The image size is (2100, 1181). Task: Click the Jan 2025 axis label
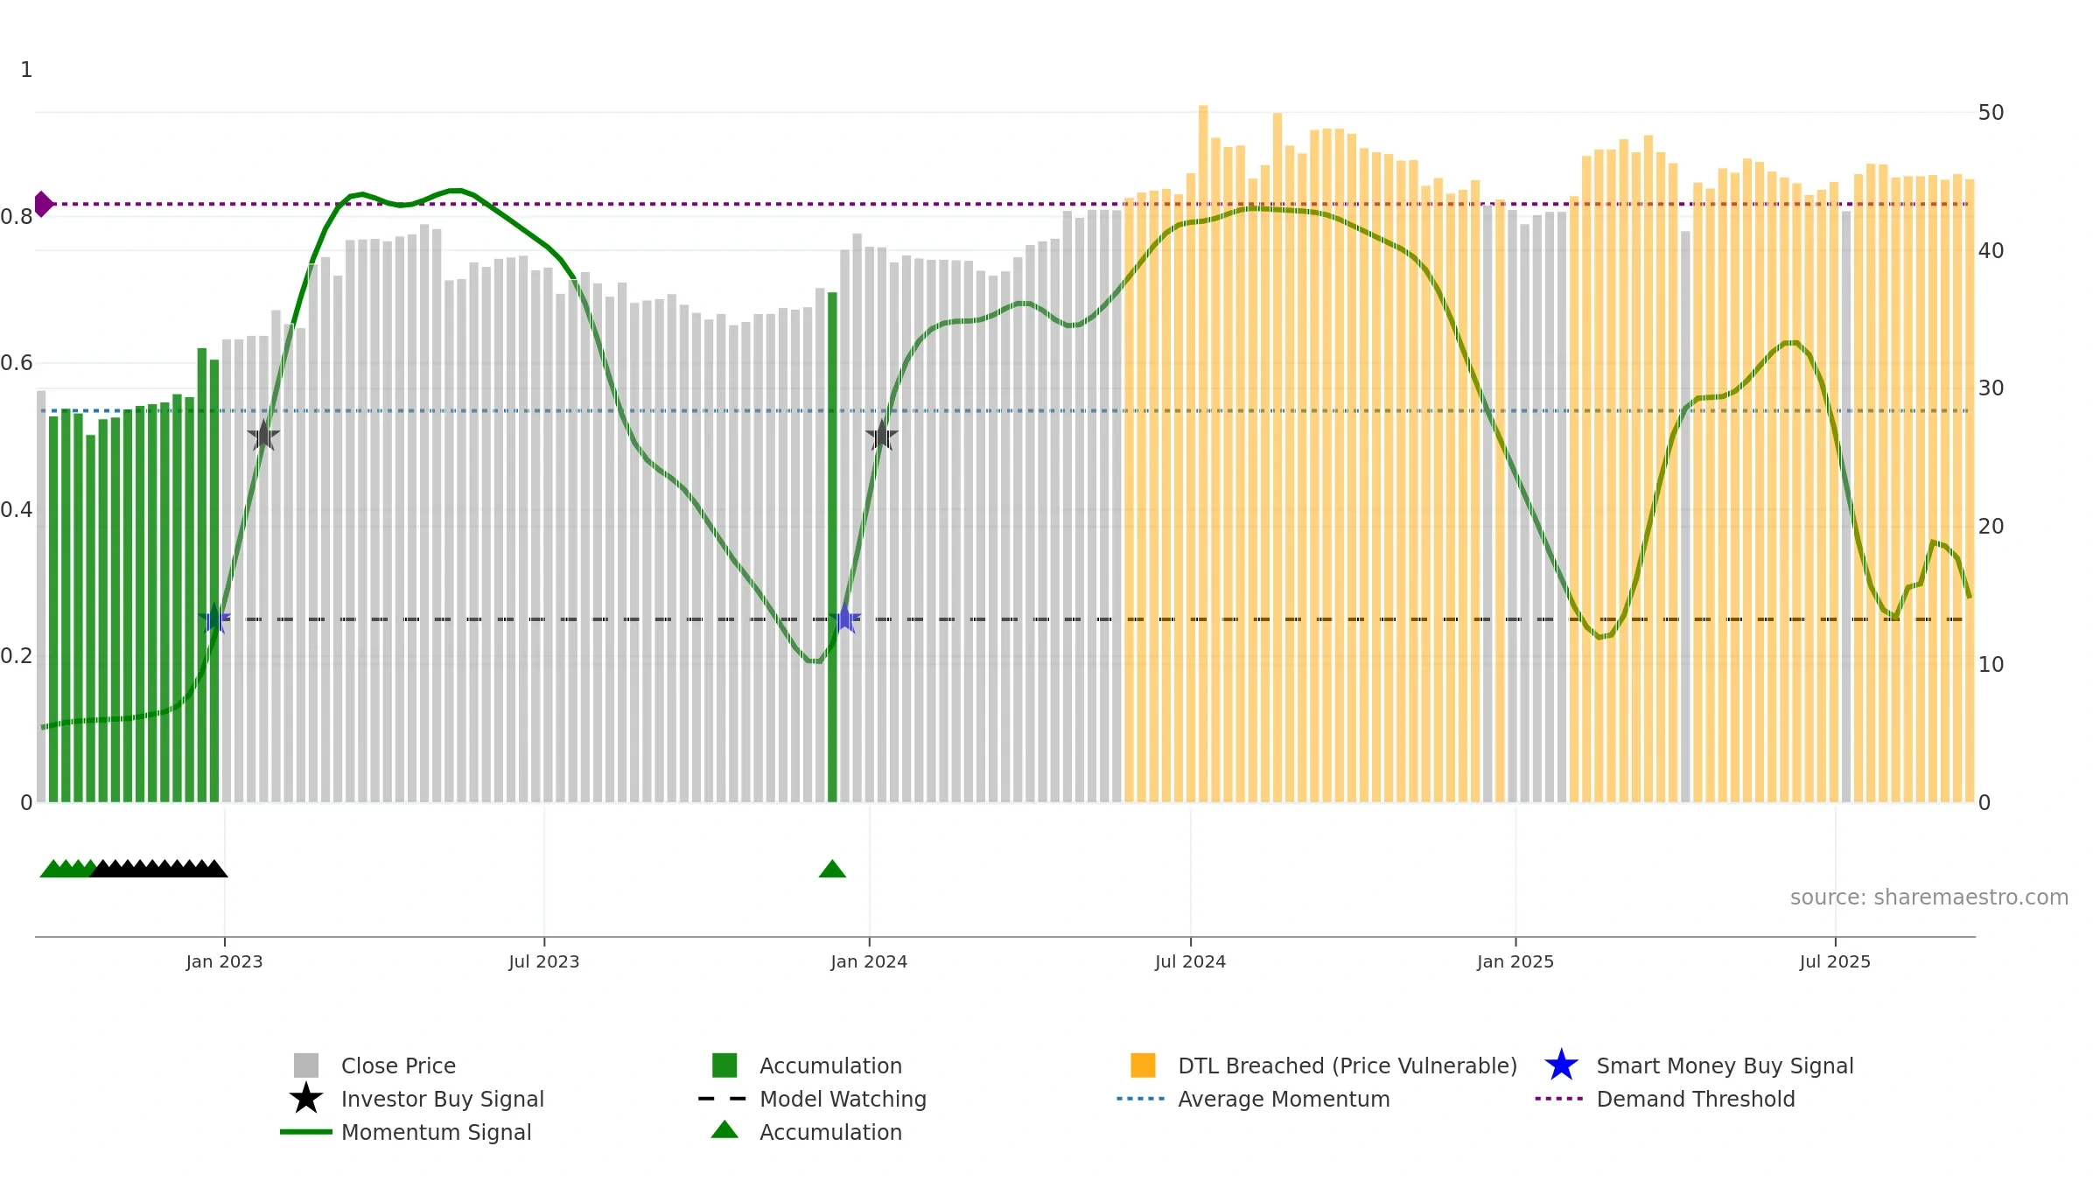coord(1515,962)
